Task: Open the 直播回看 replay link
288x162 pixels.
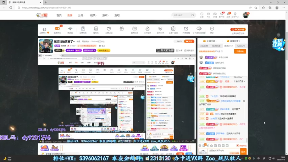Action: [233, 41]
